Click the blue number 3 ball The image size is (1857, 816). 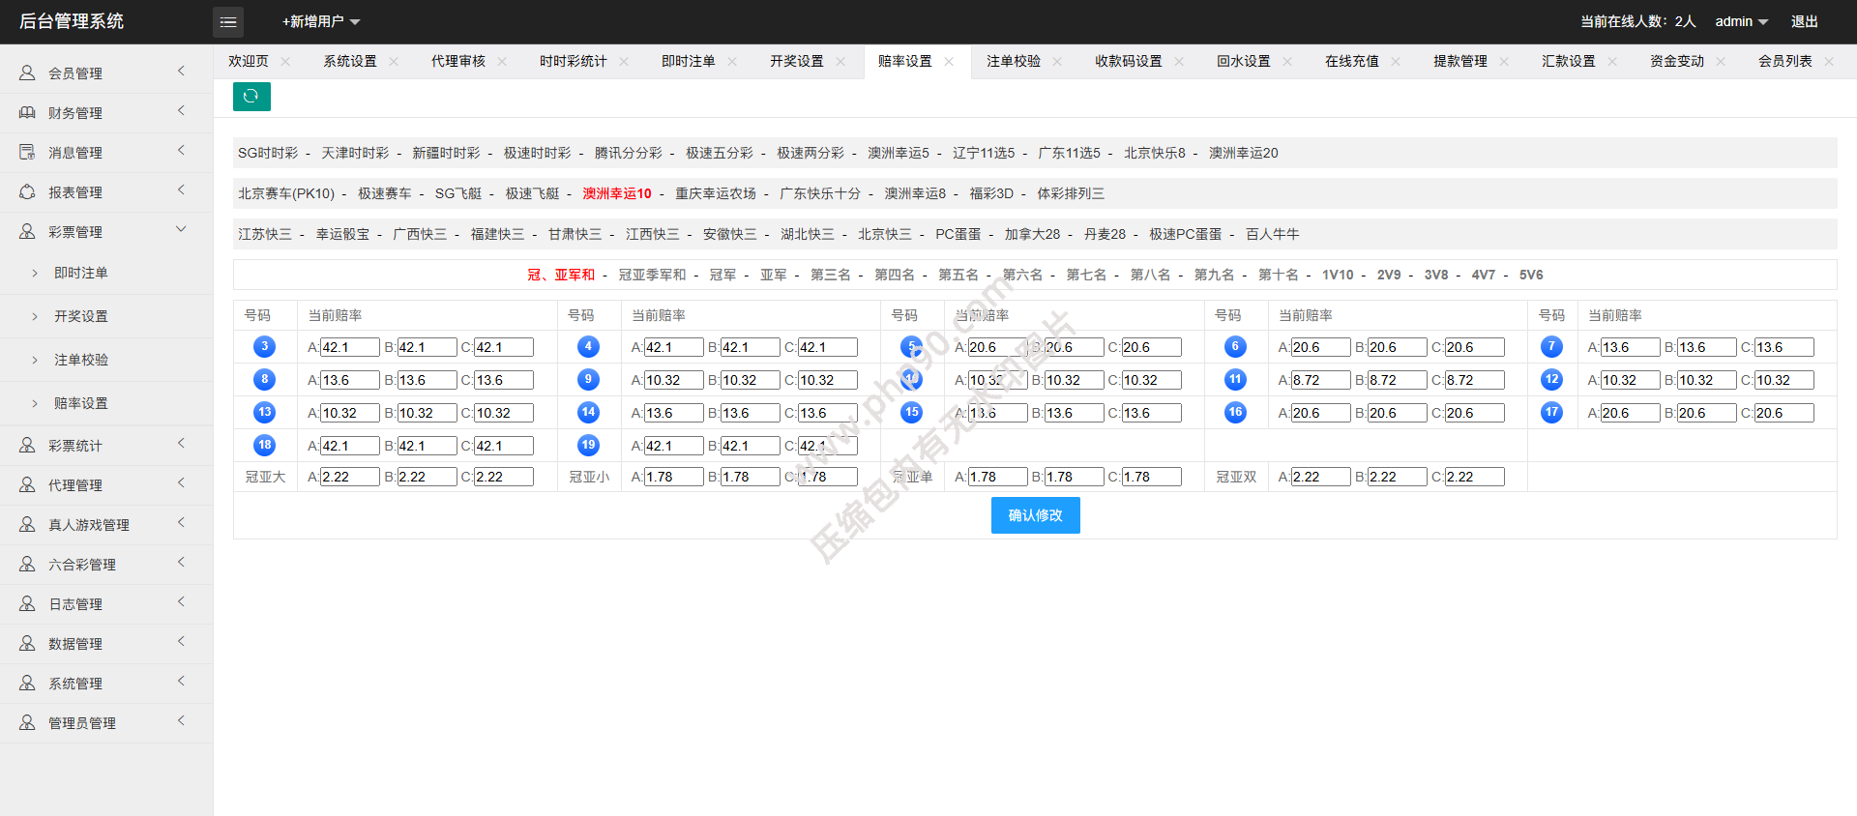[x=264, y=347]
